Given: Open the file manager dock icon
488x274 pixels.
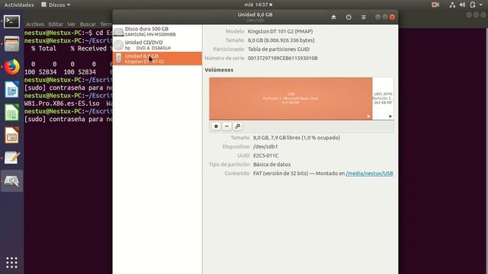Looking at the screenshot, I should coord(11,44).
